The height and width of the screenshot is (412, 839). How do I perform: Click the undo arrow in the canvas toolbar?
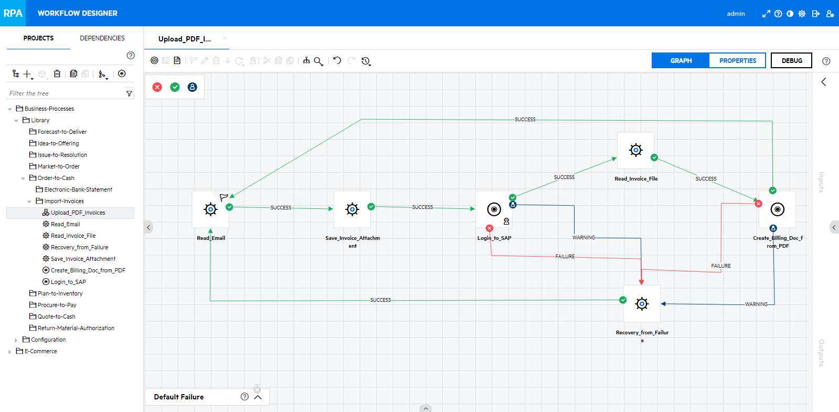(337, 60)
